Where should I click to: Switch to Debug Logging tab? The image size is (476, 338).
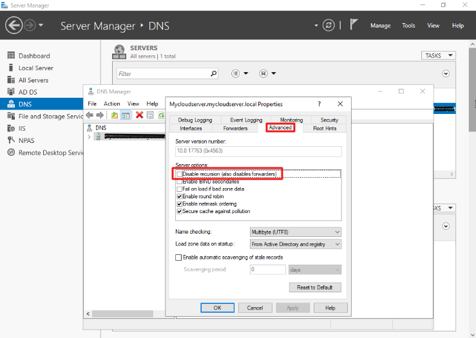point(195,120)
